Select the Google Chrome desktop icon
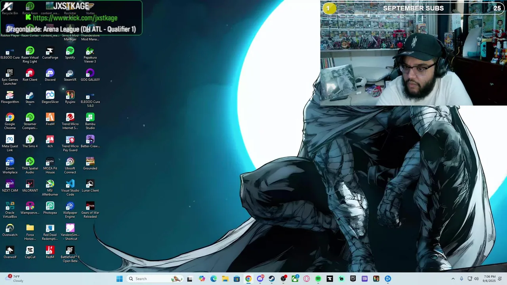Viewport: 507px width, 285px height. (x=10, y=122)
